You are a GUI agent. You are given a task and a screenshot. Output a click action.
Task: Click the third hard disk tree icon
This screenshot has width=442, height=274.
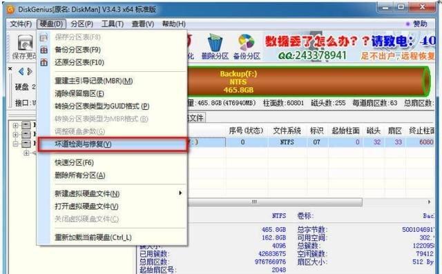(x=26, y=144)
